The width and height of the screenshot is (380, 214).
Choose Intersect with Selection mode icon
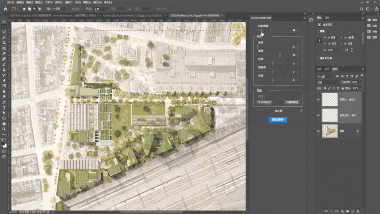pyautogui.click(x=40, y=9)
